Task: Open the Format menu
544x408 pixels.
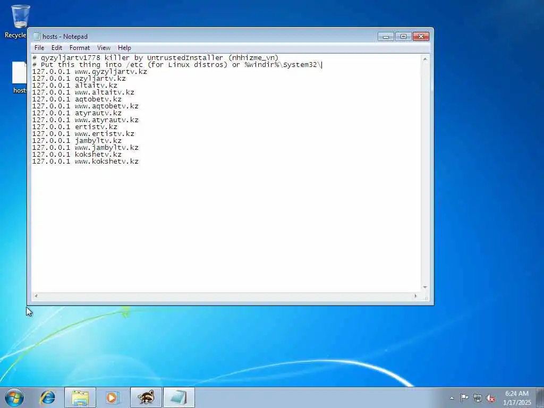Action: 80,48
